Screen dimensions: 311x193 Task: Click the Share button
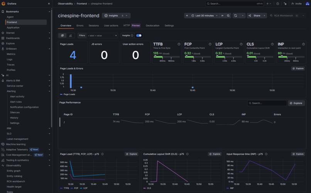coord(255,16)
